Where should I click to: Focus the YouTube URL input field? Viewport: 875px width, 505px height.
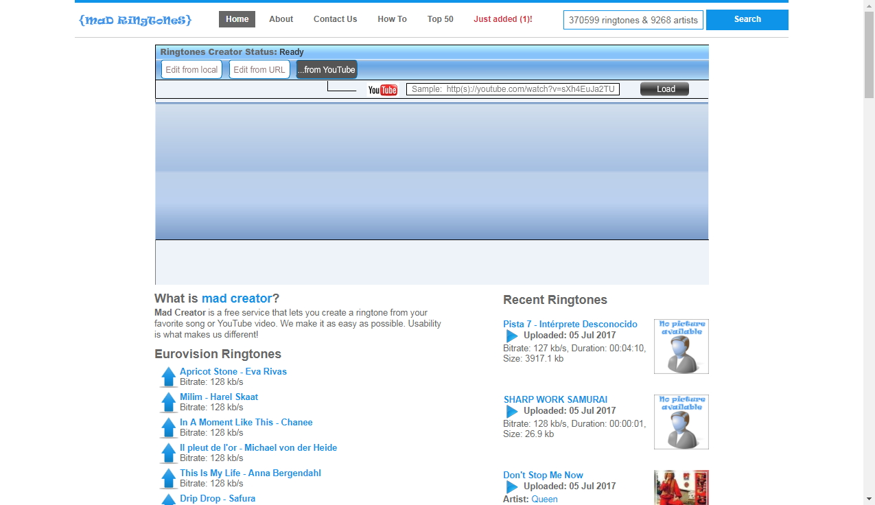(513, 89)
